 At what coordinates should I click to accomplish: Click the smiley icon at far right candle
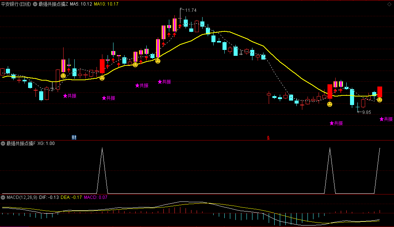380,100
